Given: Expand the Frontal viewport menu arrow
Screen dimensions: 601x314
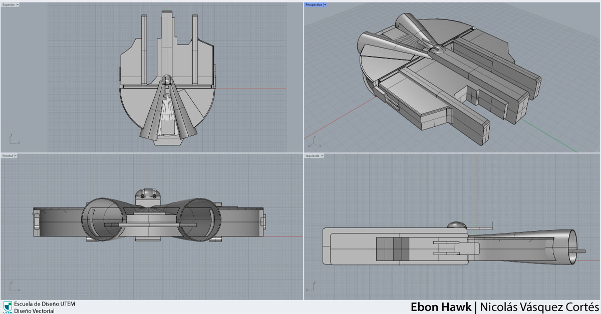Looking at the screenshot, I should (x=16, y=156).
